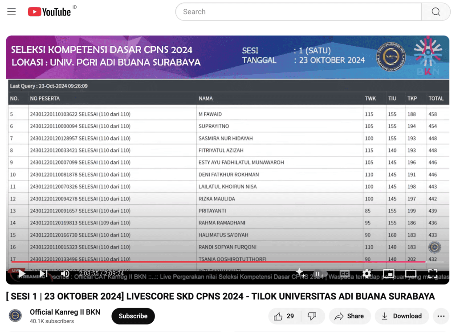This screenshot has width=456, height=332.
Task: Enable subtitles with the CC button
Action: pyautogui.click(x=344, y=273)
